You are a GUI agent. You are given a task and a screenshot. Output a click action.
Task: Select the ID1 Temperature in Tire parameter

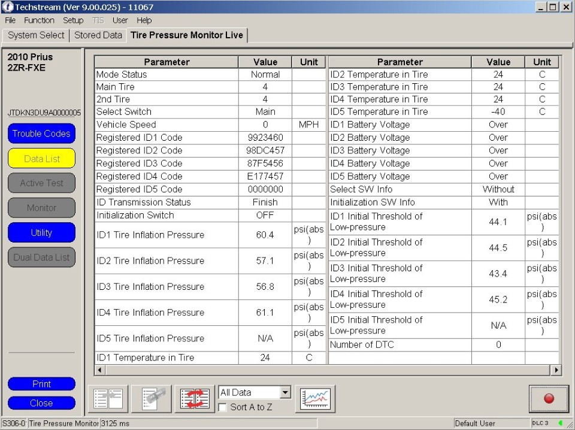tap(210, 358)
